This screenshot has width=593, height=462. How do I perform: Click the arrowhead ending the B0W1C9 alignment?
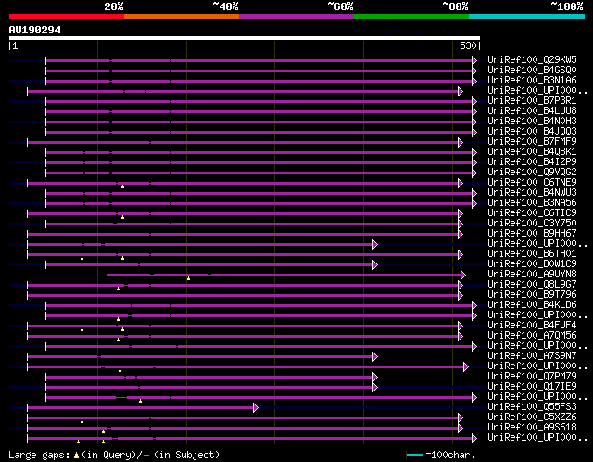click(375, 264)
